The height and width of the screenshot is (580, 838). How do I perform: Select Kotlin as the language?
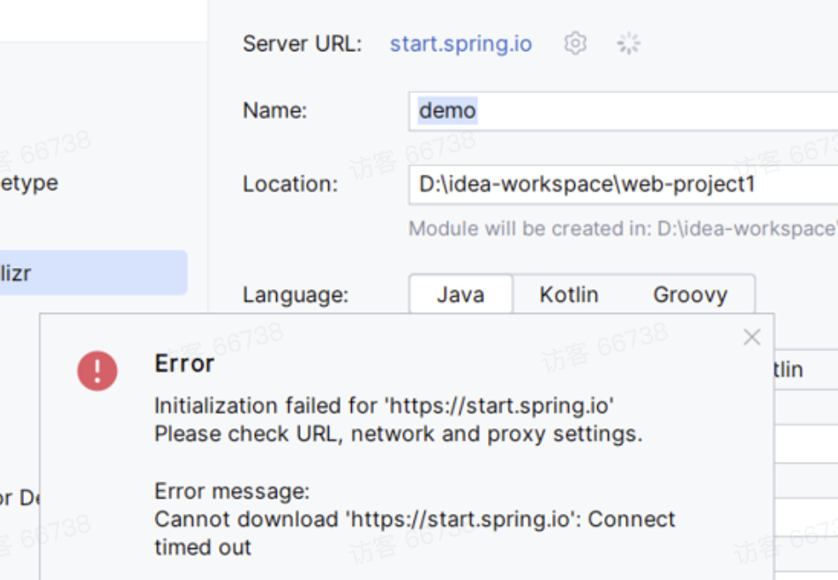[569, 294]
